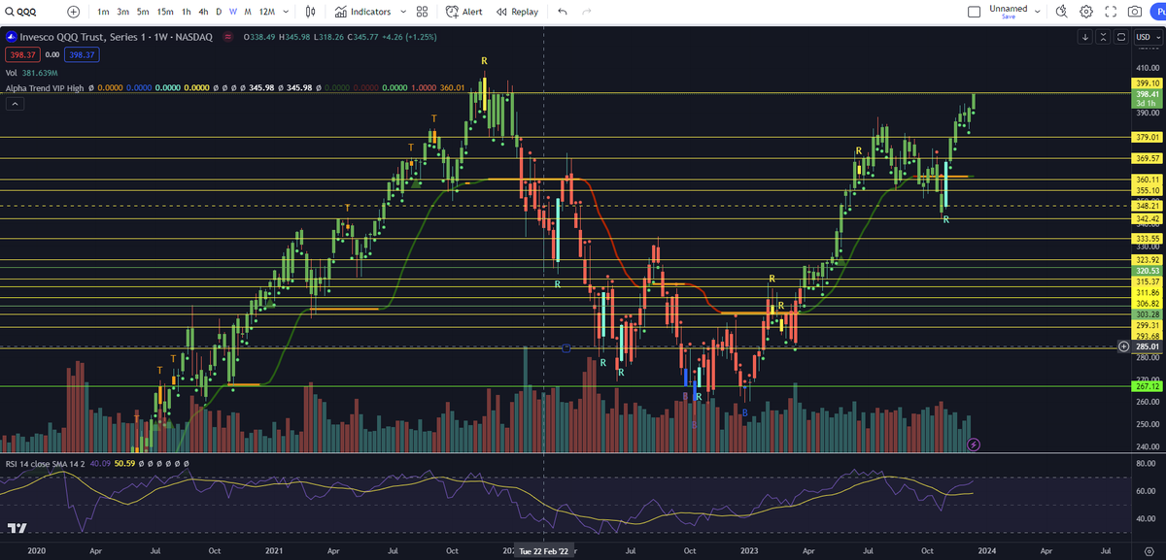Image resolution: width=1166 pixels, height=560 pixels.
Task: Select the monthly M timeframe
Action: click(249, 12)
